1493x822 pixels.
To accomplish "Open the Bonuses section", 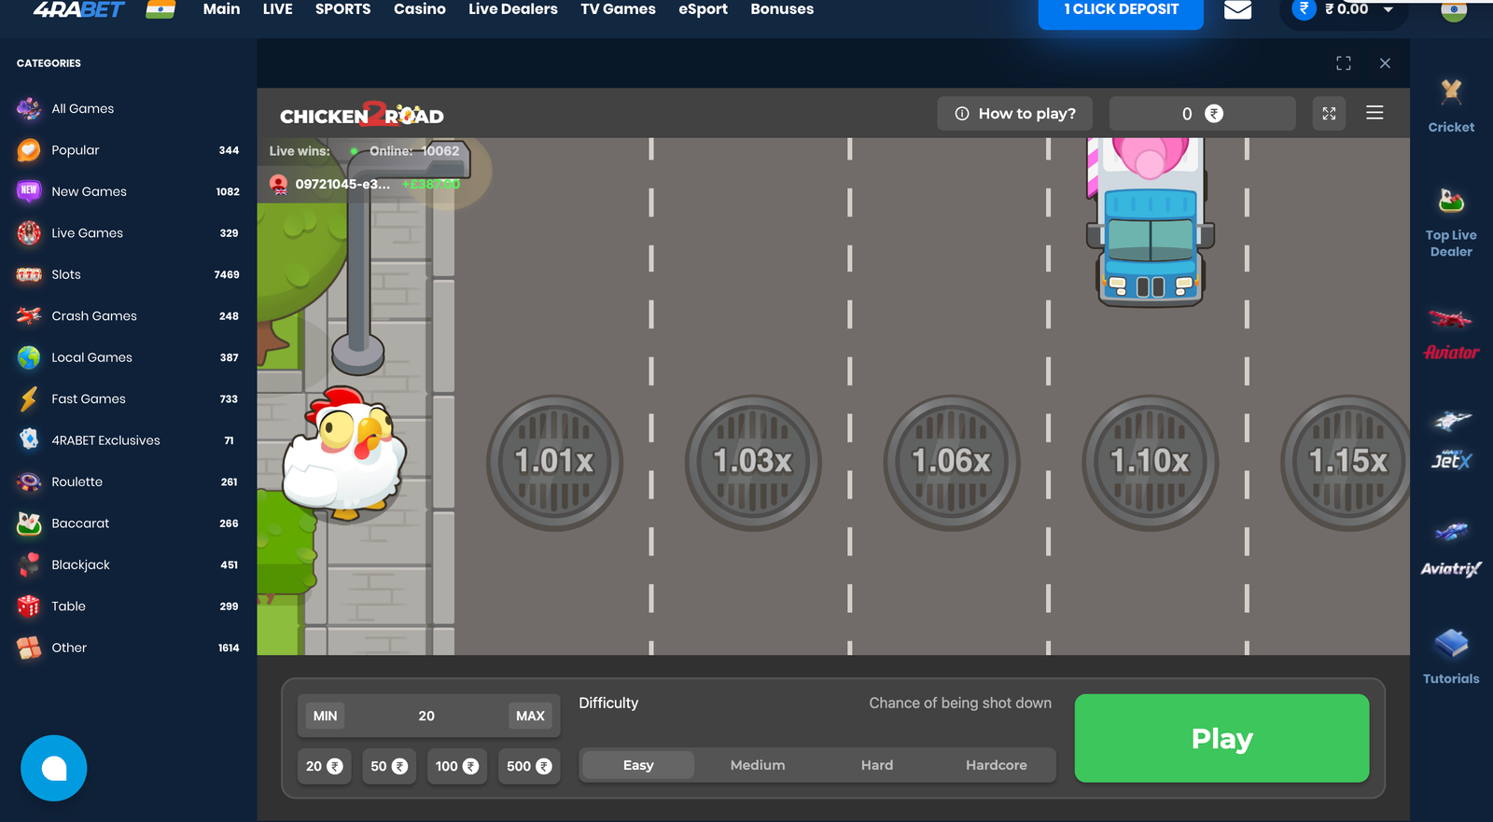I will [782, 9].
